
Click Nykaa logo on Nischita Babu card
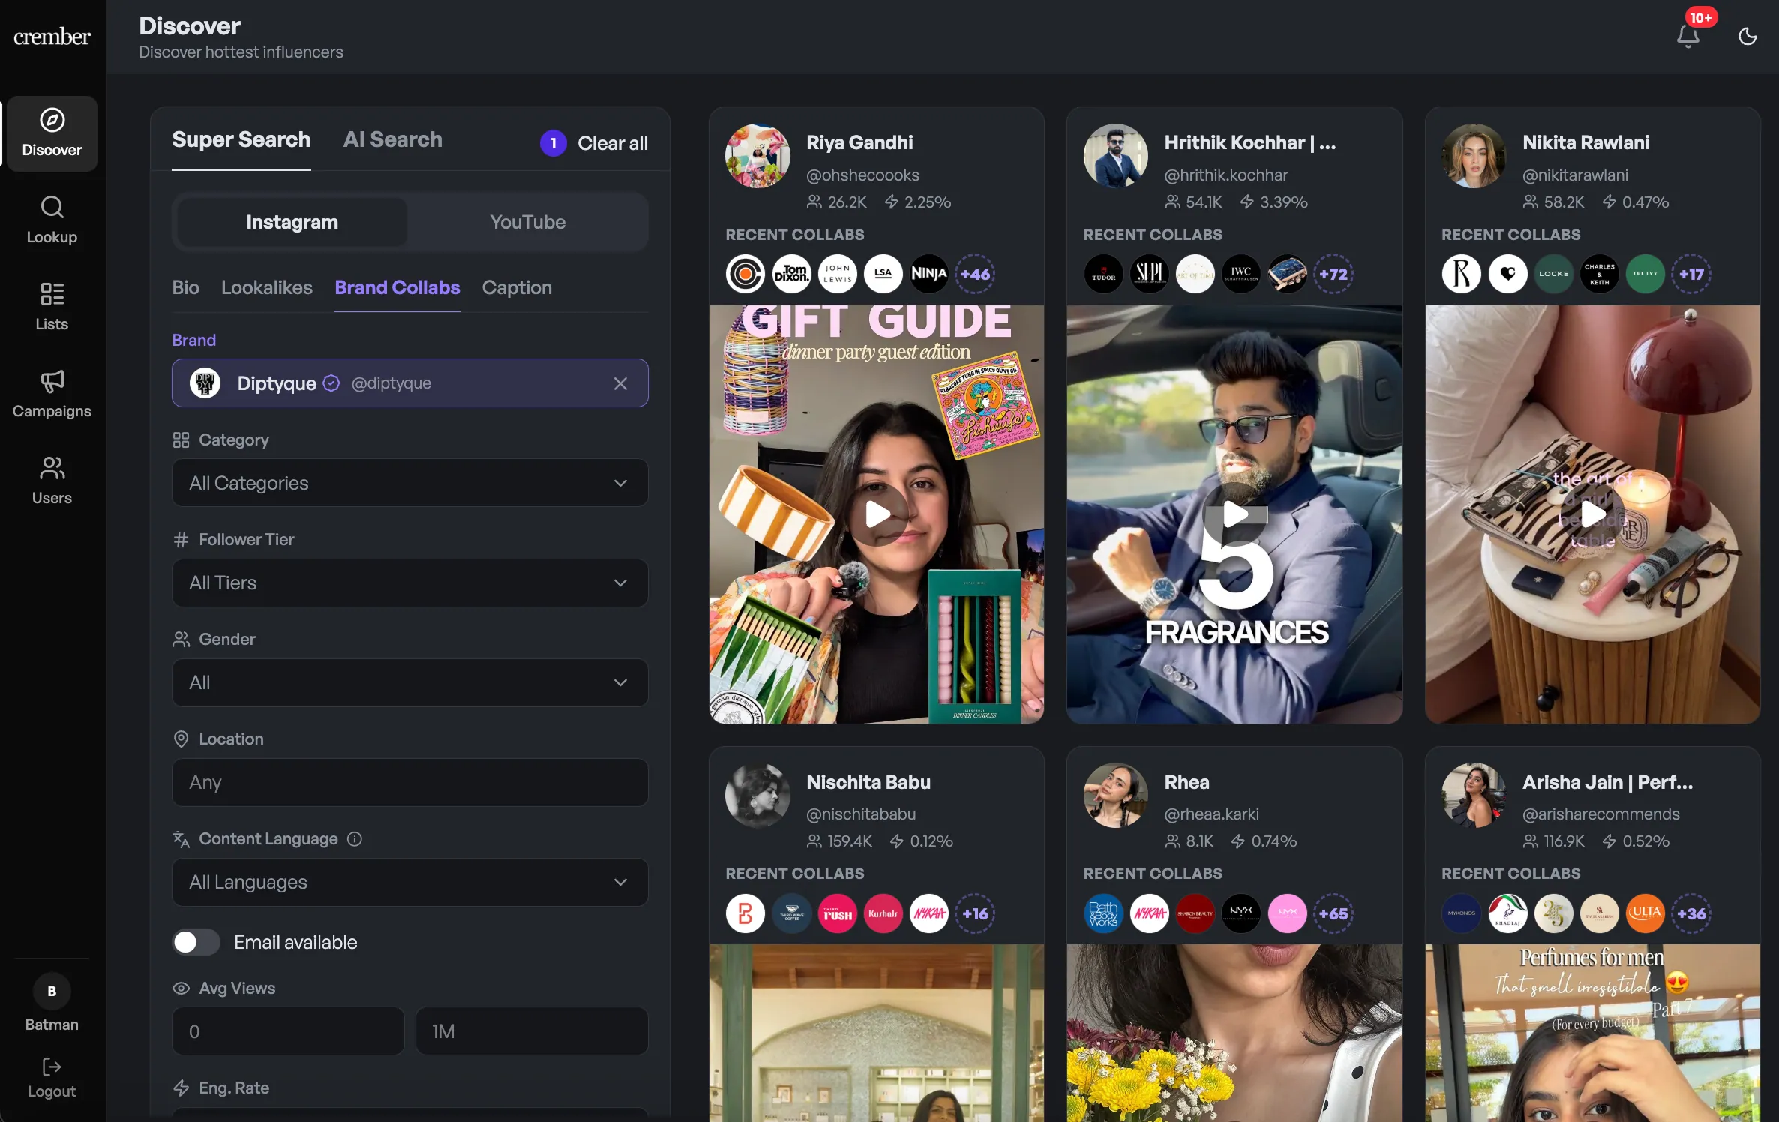pyautogui.click(x=928, y=913)
